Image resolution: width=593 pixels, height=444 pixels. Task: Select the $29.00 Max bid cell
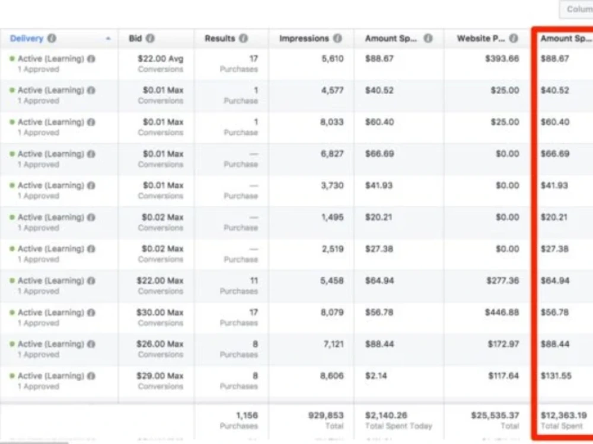pyautogui.click(x=160, y=376)
